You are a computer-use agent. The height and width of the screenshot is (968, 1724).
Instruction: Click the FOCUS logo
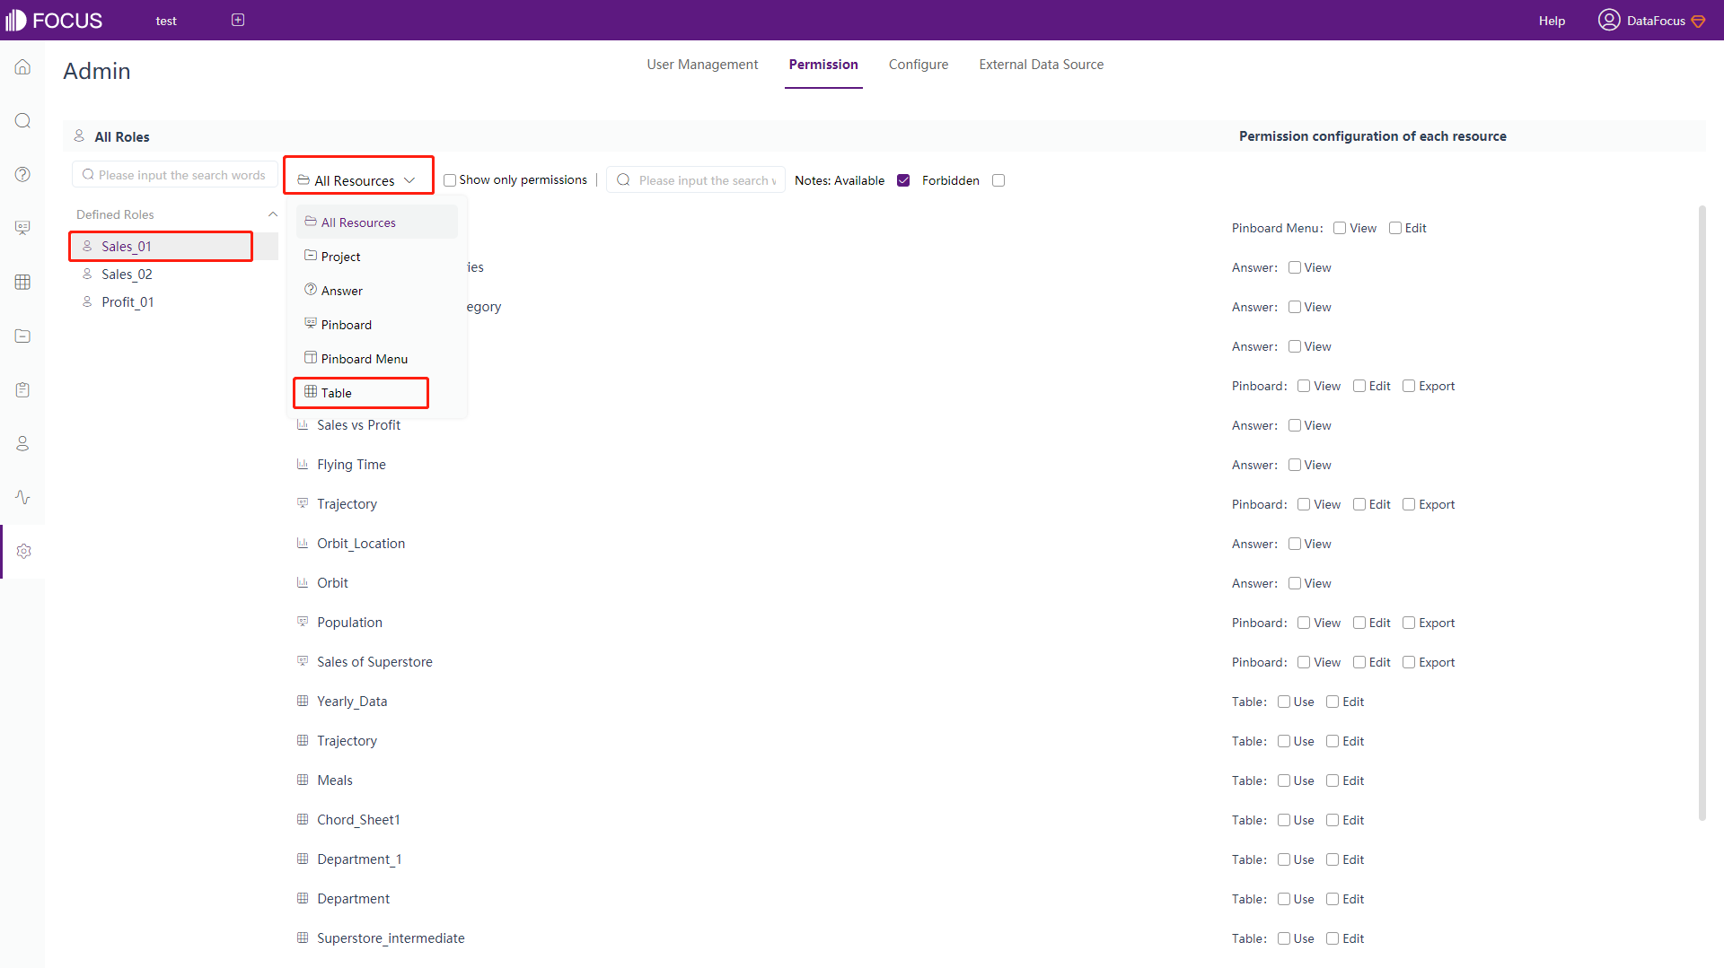click(54, 20)
